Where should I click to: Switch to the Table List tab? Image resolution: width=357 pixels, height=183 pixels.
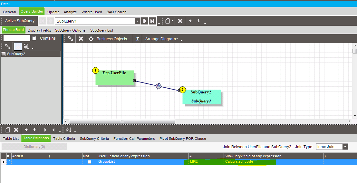(x=11, y=139)
